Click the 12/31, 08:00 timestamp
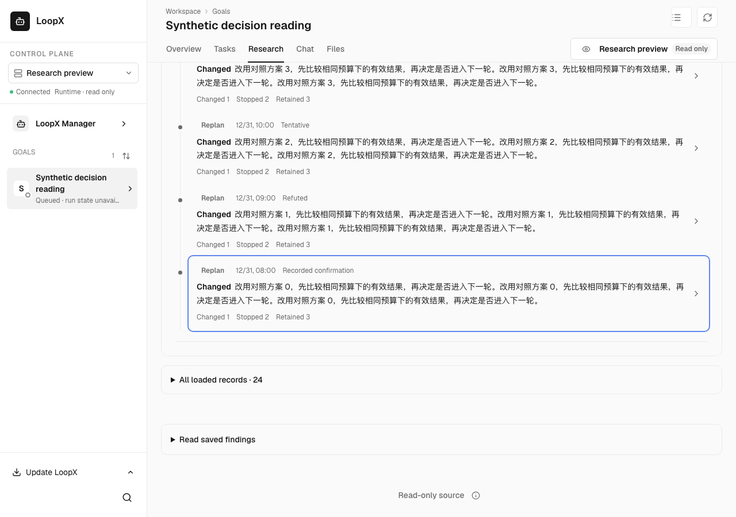Viewport: 736px width, 517px height. (255, 271)
